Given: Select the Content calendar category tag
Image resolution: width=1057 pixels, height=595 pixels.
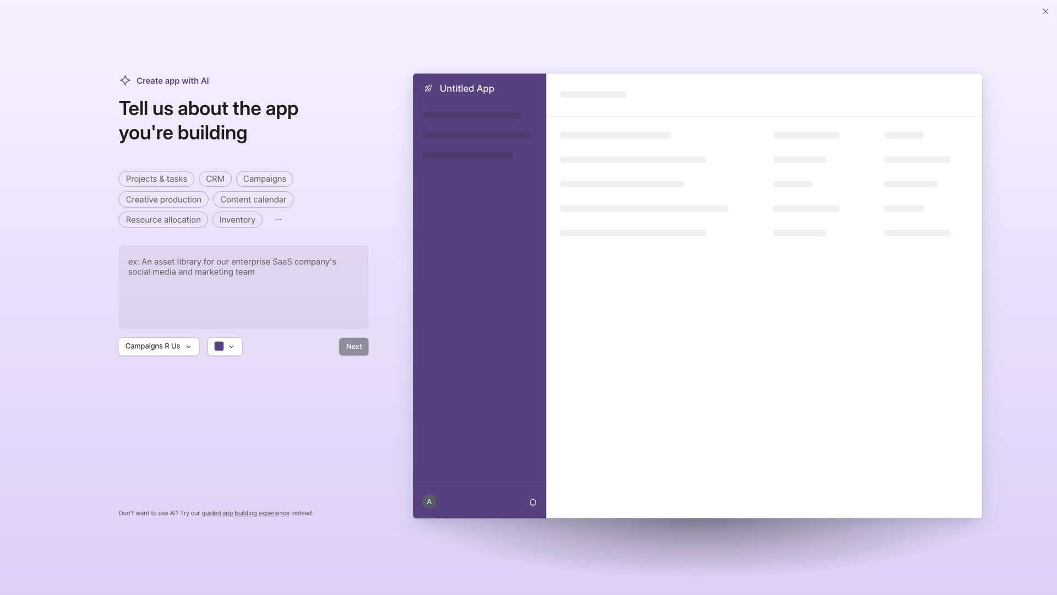Looking at the screenshot, I should click(x=253, y=199).
